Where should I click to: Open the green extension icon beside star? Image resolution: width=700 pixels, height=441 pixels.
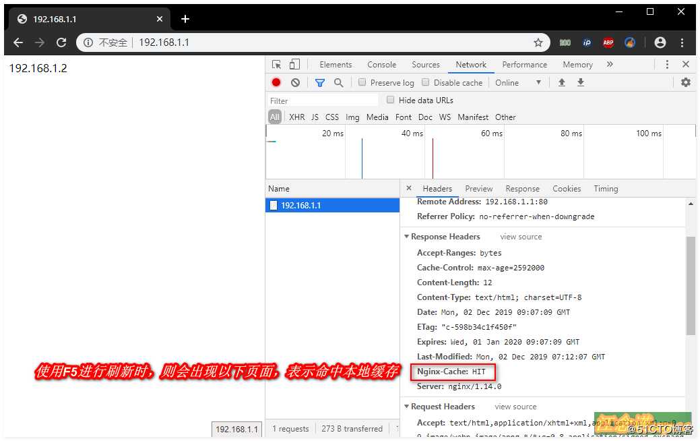coord(565,42)
